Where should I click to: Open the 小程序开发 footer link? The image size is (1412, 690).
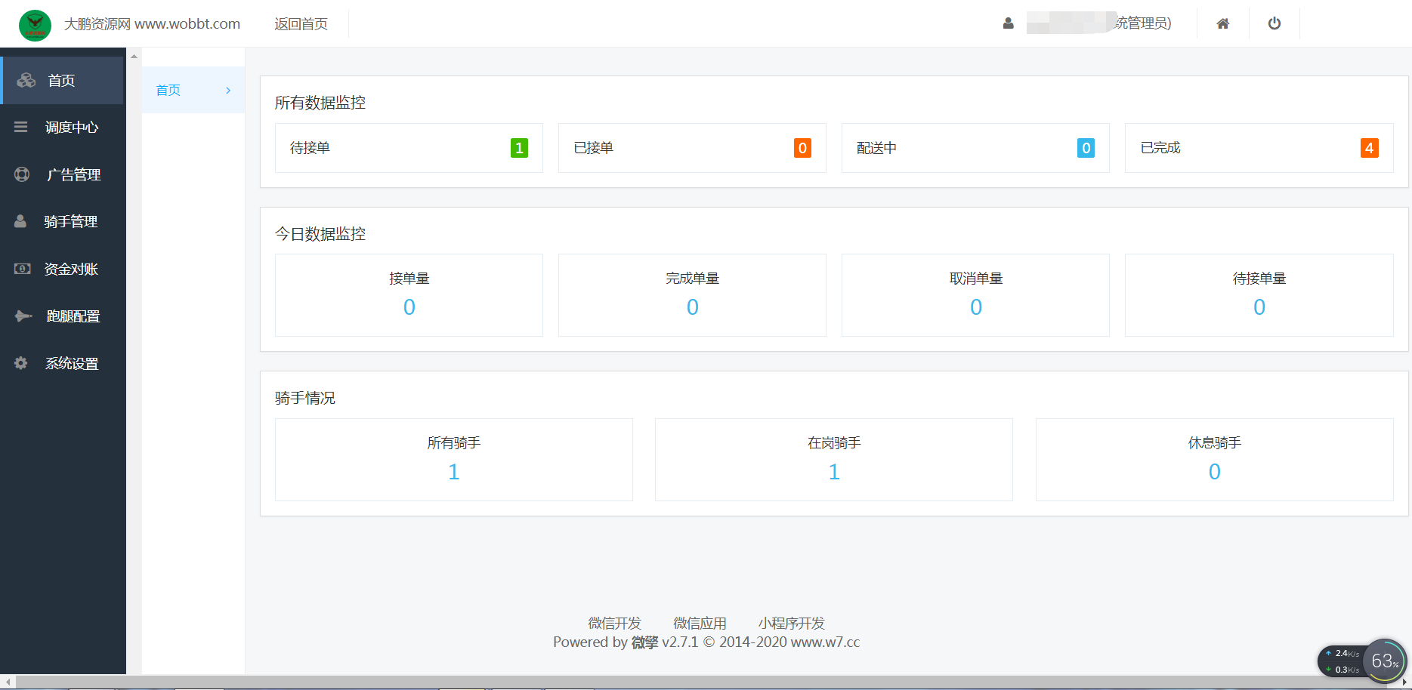pyautogui.click(x=791, y=623)
